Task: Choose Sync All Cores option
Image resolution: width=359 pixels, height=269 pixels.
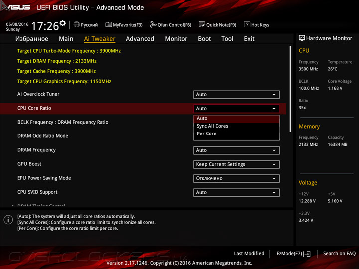Action: click(x=236, y=126)
